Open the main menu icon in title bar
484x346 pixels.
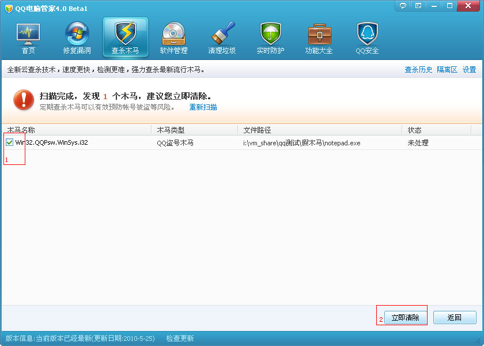coord(418,6)
